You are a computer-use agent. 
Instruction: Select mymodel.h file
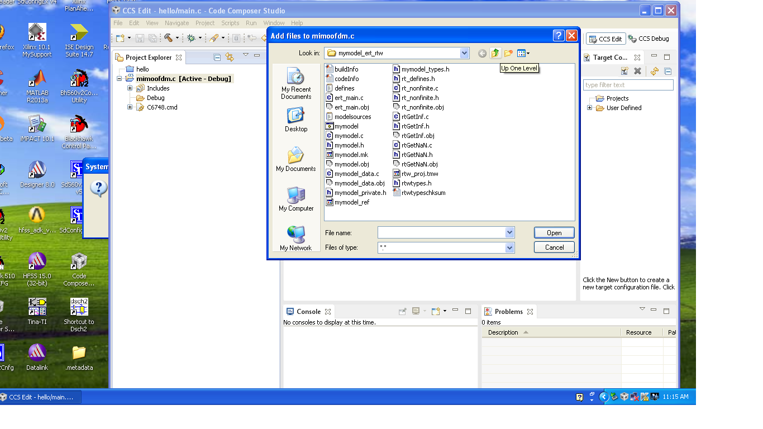point(345,145)
